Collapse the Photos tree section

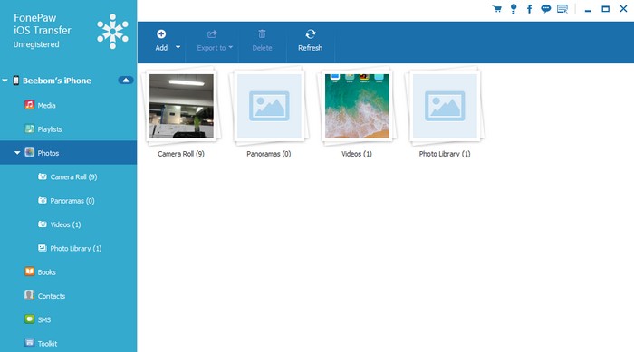(17, 153)
